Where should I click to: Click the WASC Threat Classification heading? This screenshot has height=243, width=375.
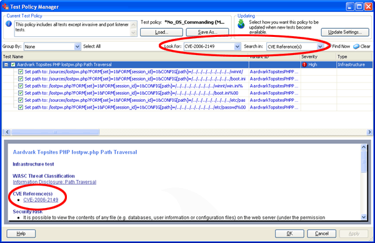pyautogui.click(x=44, y=176)
